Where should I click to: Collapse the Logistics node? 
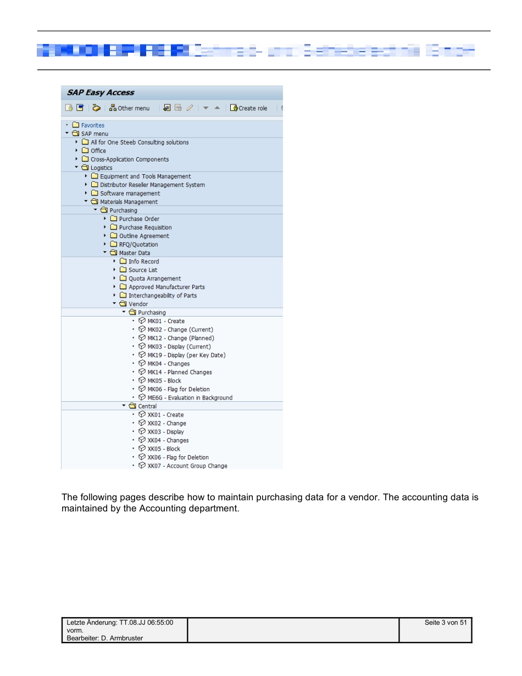[x=77, y=167]
